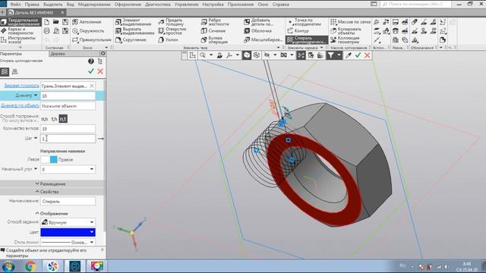Select Копировать объекты tool
This screenshot has height=273, width=486.
click(346, 31)
